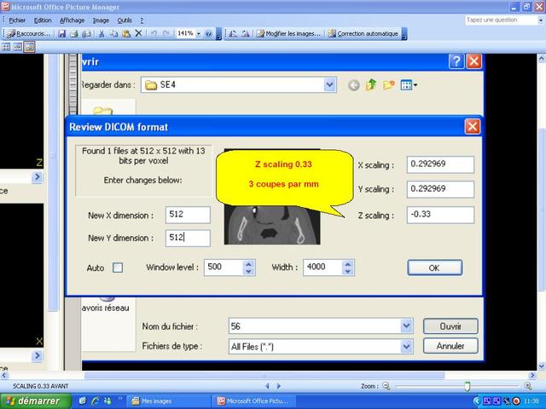
Task: Click the red system tray icon
Action: 516,401
